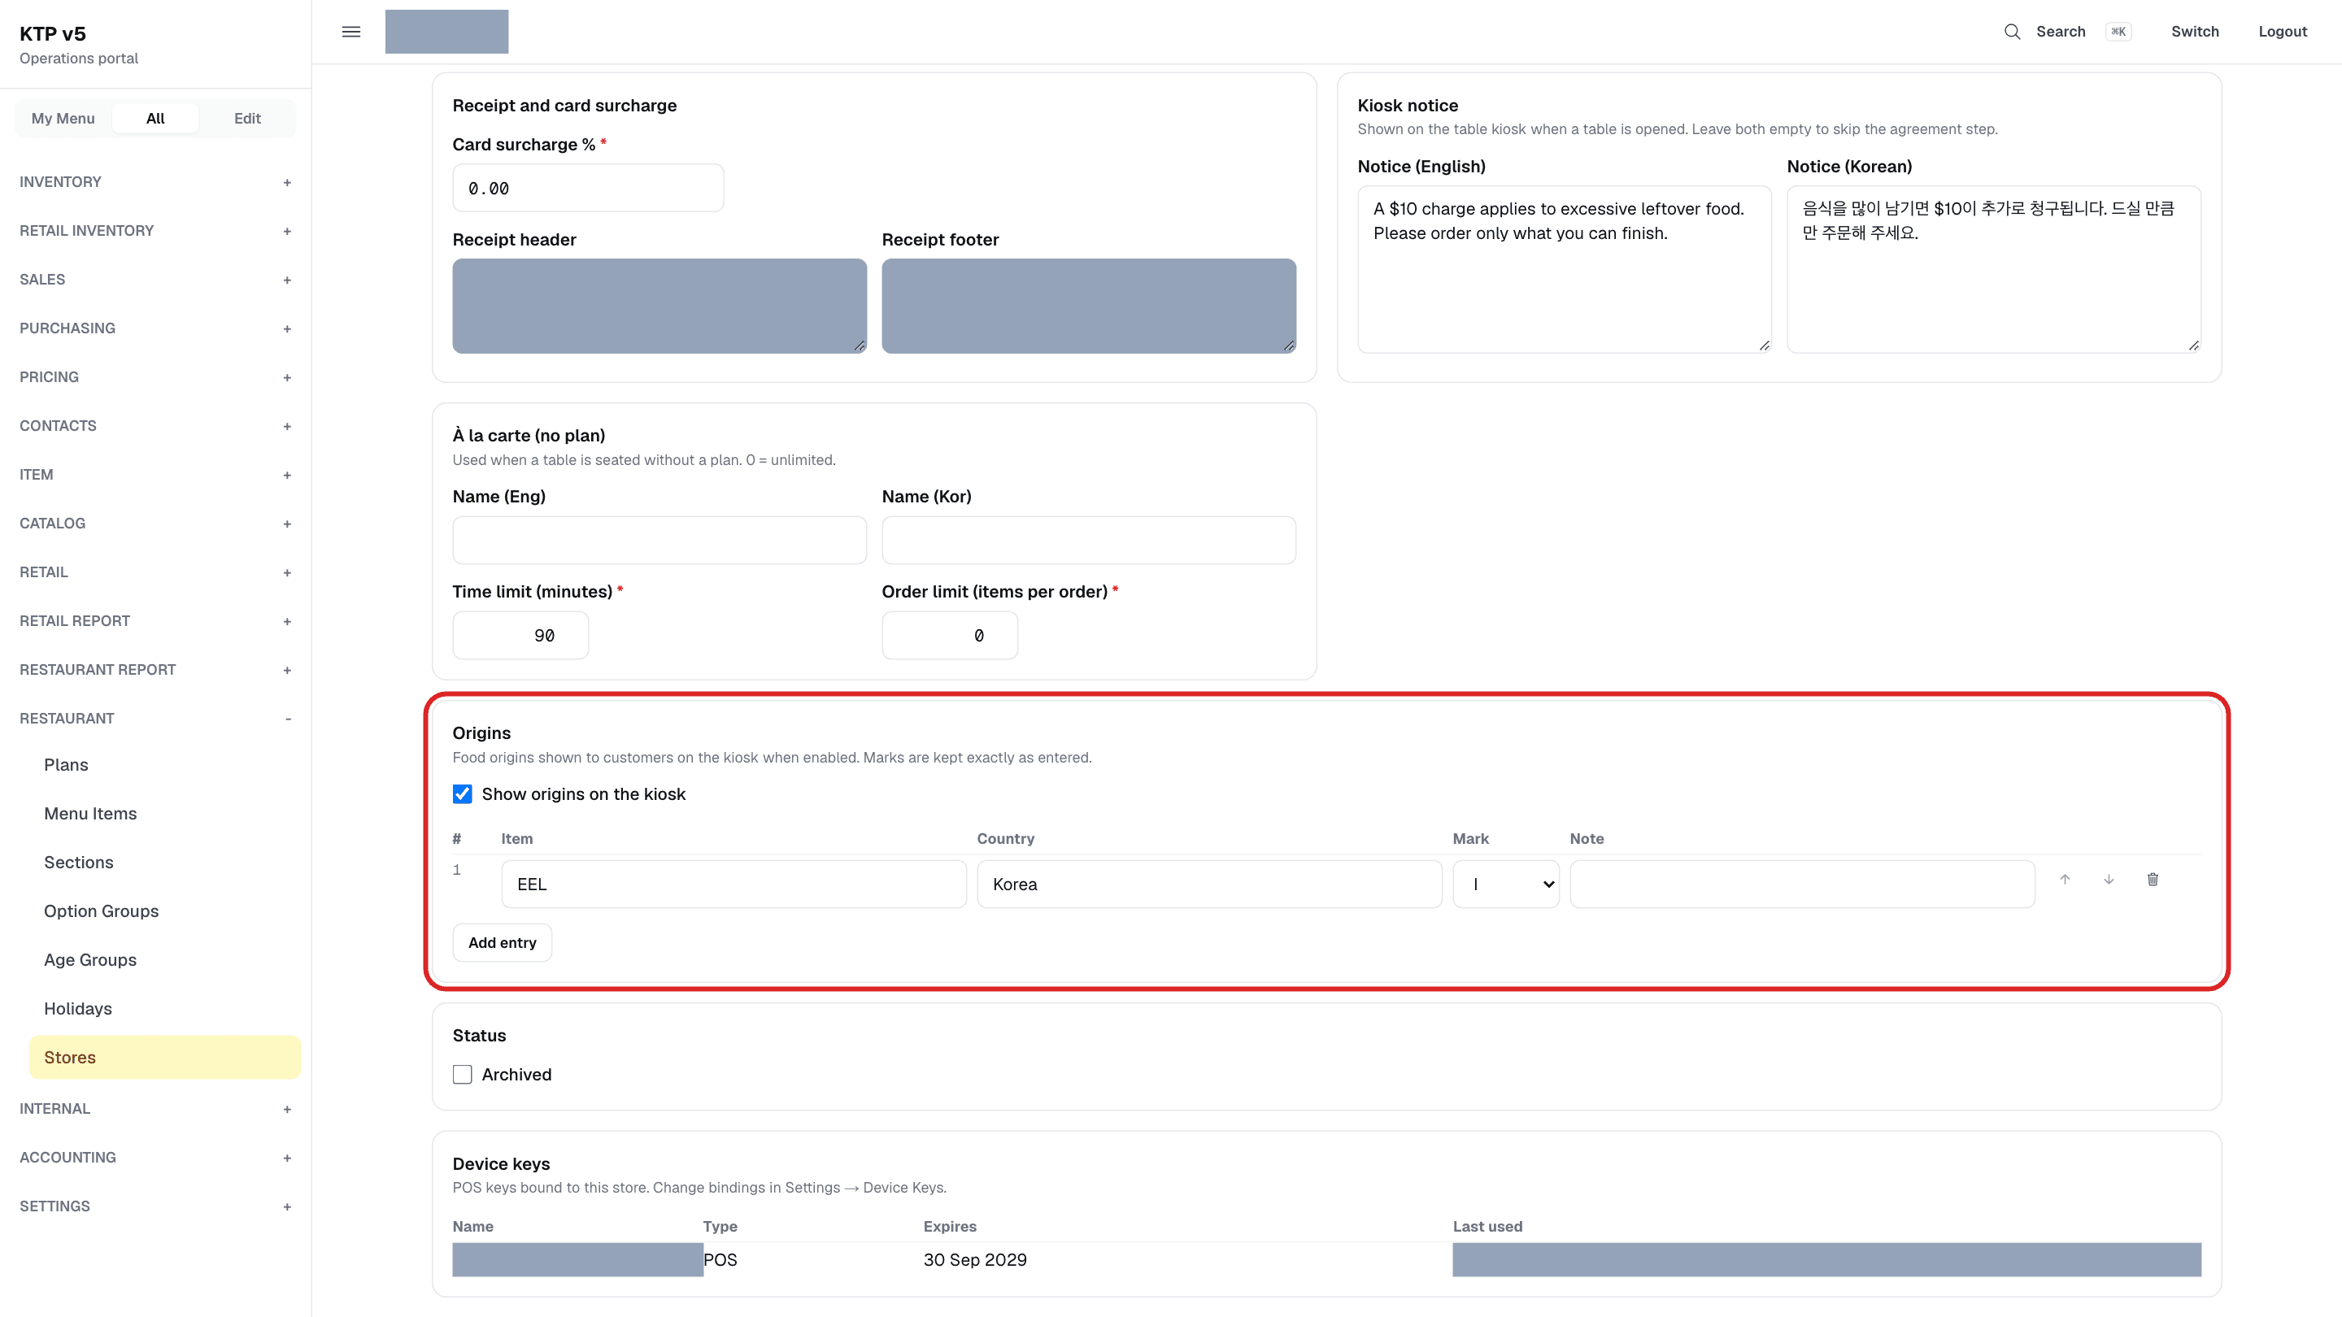Expand the RETAIL REPORT section

(155, 621)
